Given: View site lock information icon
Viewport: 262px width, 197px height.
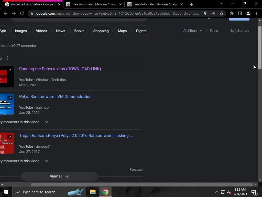Looking at the screenshot, I should tap(32, 13).
